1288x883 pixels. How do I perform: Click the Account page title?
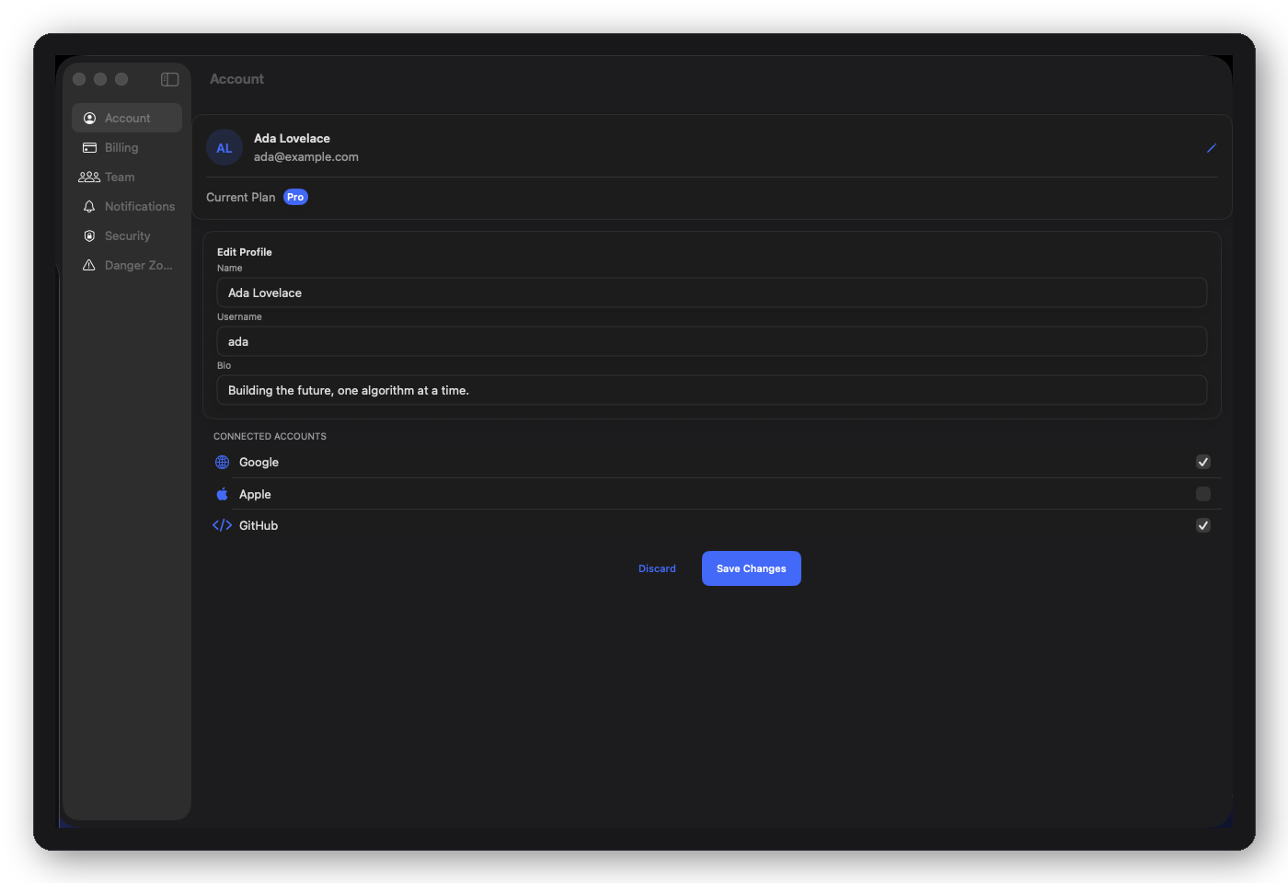pyautogui.click(x=236, y=79)
